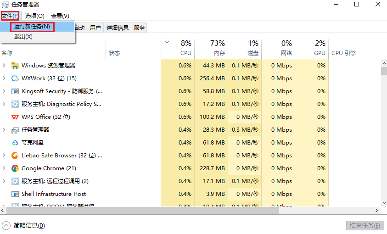Click the WXWork process icon

[x=15, y=78]
